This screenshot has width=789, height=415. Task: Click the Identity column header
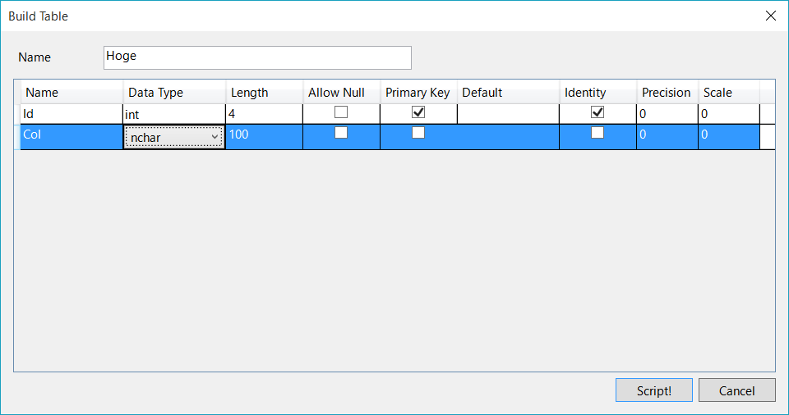click(x=598, y=93)
